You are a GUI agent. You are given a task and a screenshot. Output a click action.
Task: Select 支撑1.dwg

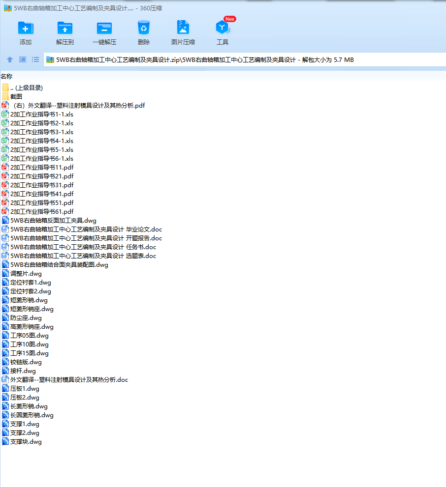click(21, 424)
